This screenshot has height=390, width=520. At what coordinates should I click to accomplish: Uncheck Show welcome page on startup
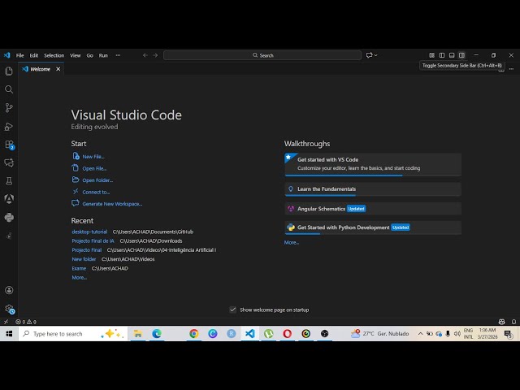point(233,310)
